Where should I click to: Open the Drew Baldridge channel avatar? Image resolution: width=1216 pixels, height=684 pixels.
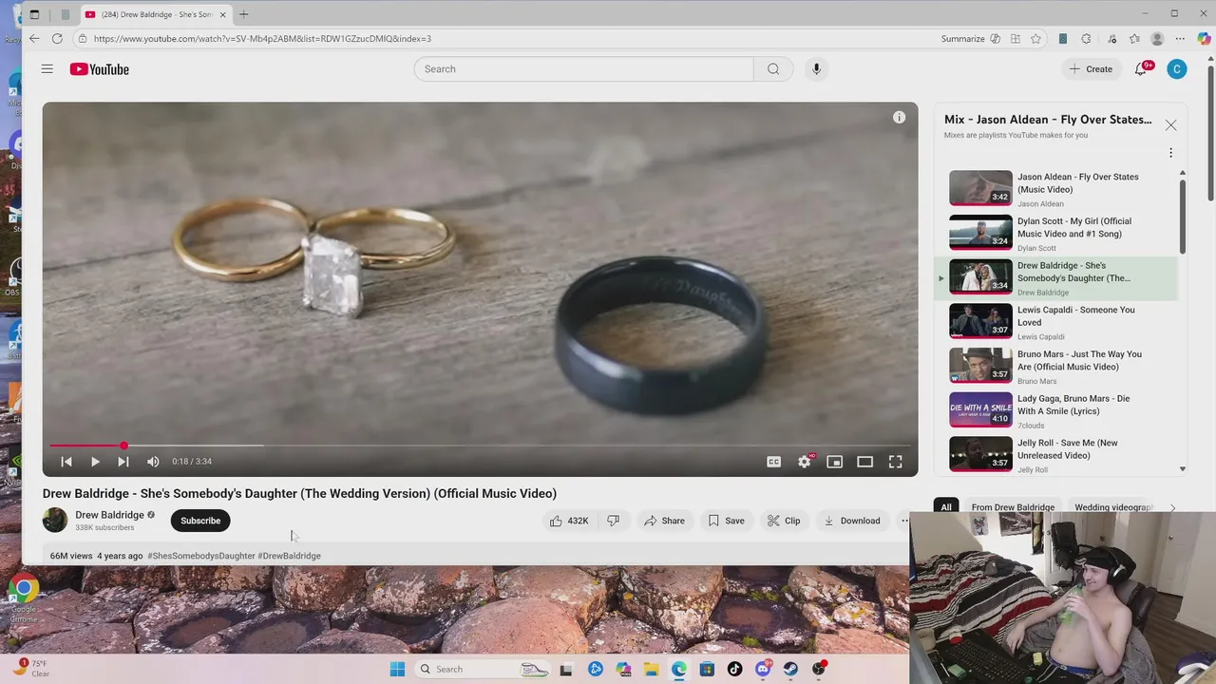[55, 520]
